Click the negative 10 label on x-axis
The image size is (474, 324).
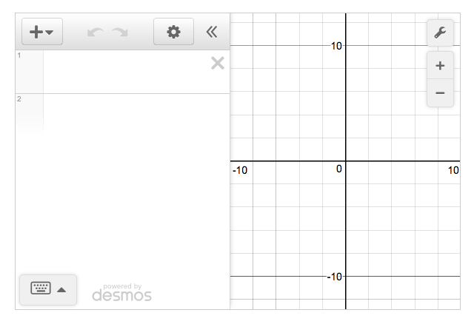point(240,170)
